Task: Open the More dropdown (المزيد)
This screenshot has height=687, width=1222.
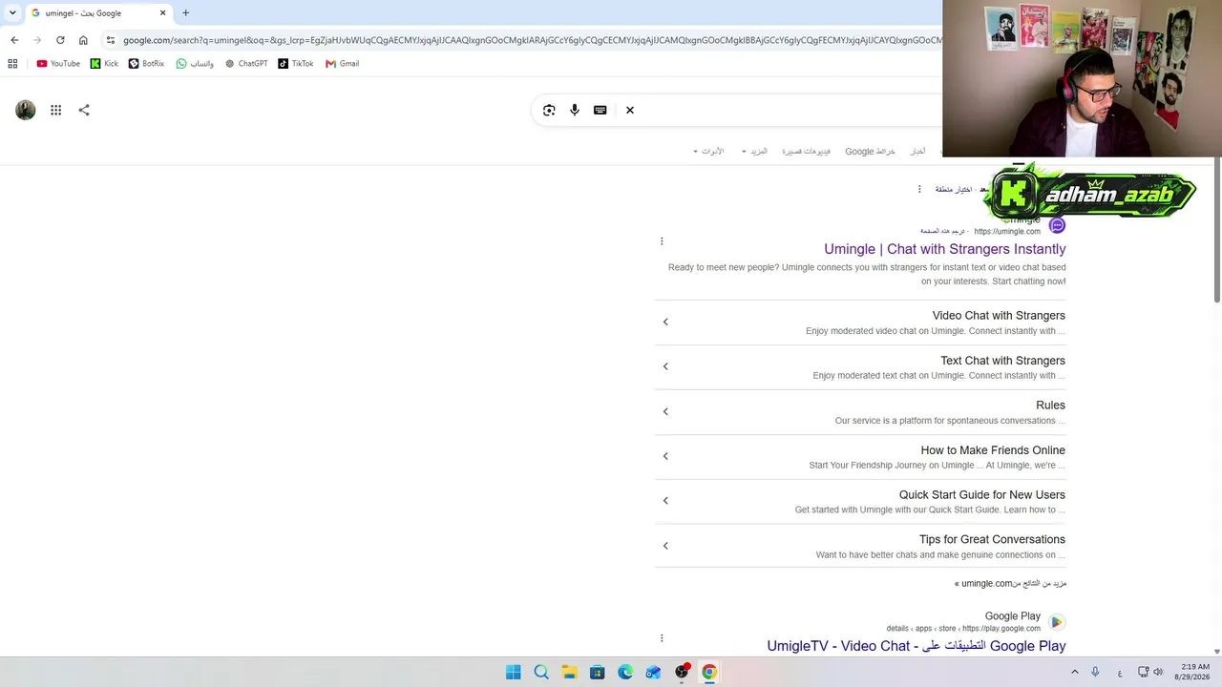Action: coord(754,152)
